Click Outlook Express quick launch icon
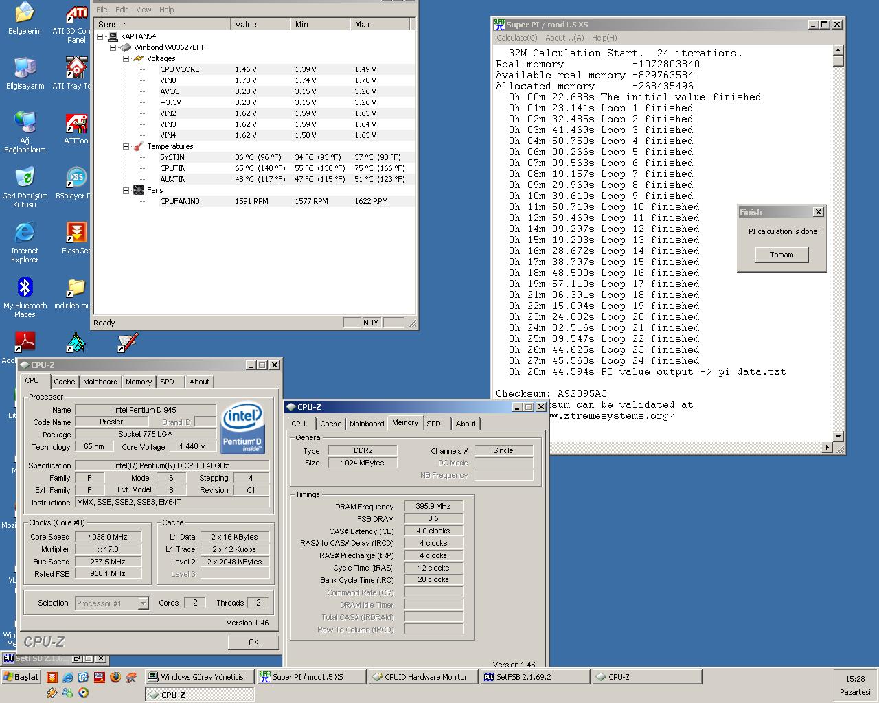This screenshot has height=703, width=879. coord(83,677)
